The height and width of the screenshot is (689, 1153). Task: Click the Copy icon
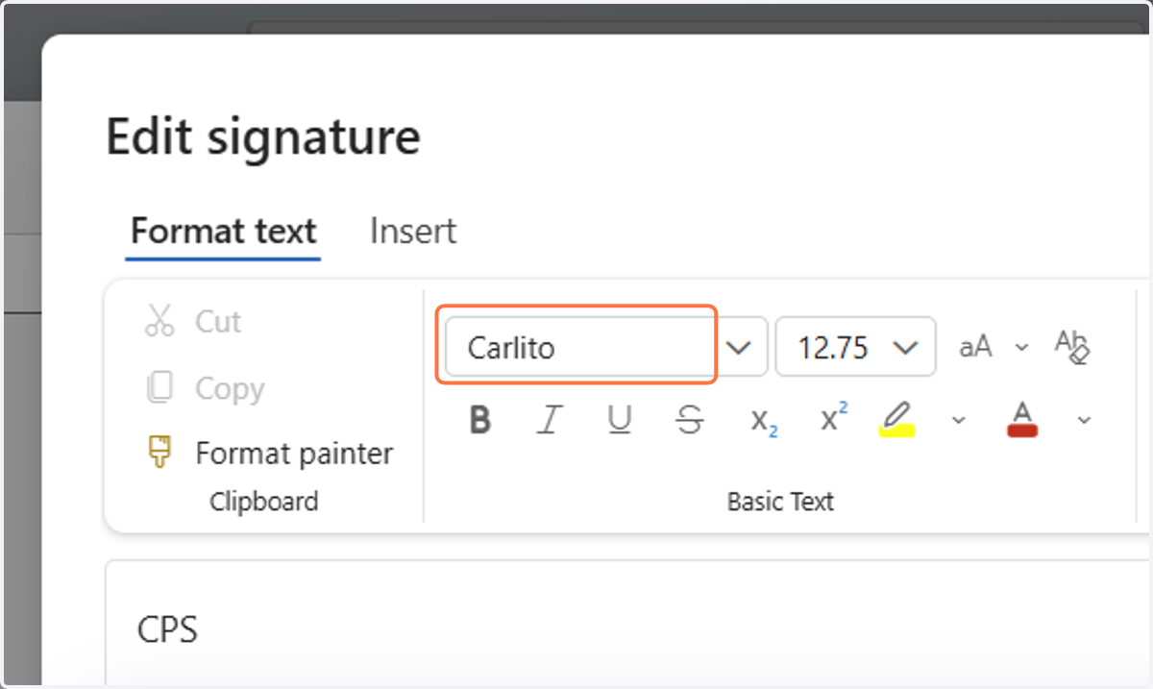coord(159,388)
